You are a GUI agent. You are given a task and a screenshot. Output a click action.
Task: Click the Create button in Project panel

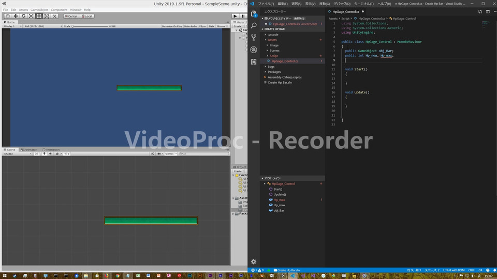click(x=238, y=171)
